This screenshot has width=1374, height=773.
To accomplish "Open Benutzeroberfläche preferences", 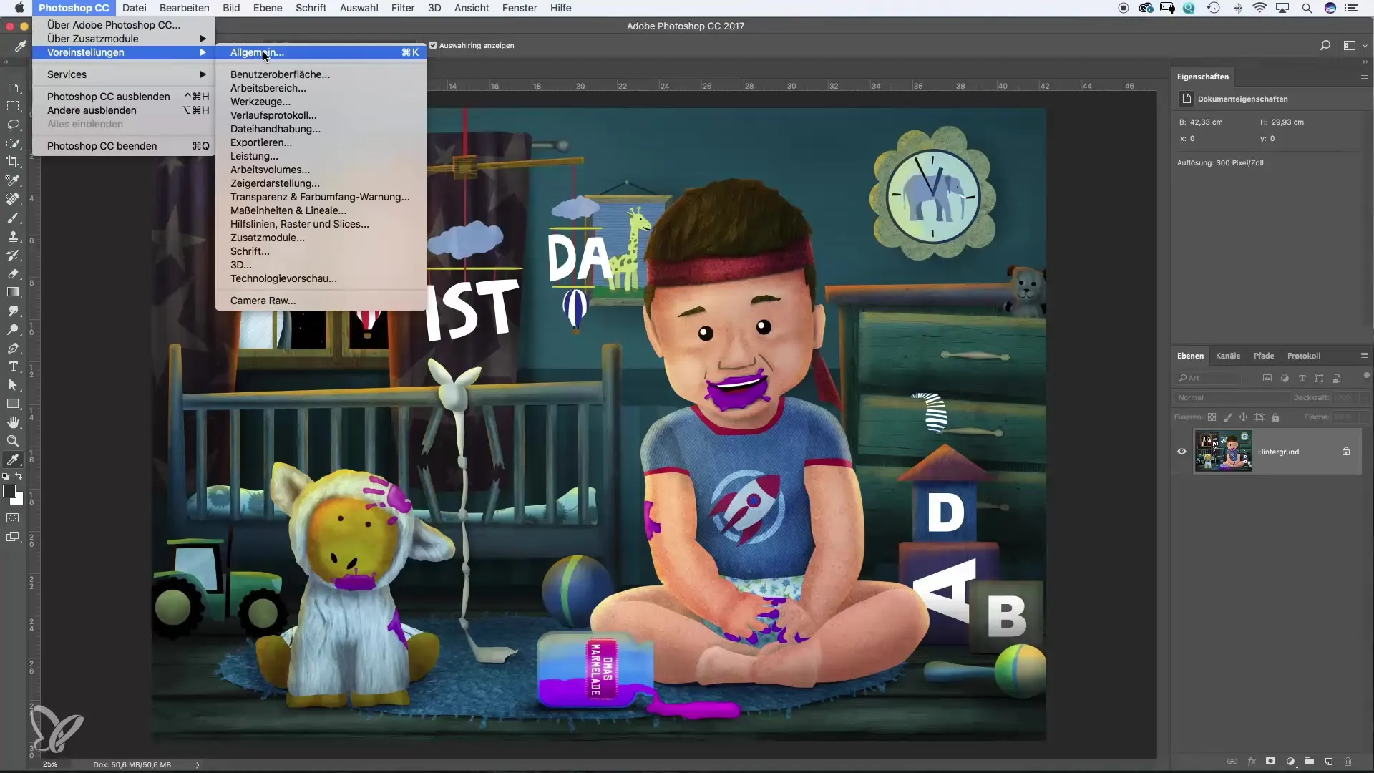I will coord(321,74).
